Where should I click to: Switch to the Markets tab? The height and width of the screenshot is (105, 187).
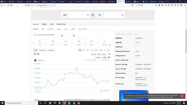click(44, 24)
